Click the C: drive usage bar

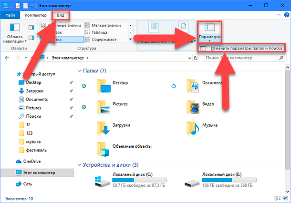coord(140,180)
